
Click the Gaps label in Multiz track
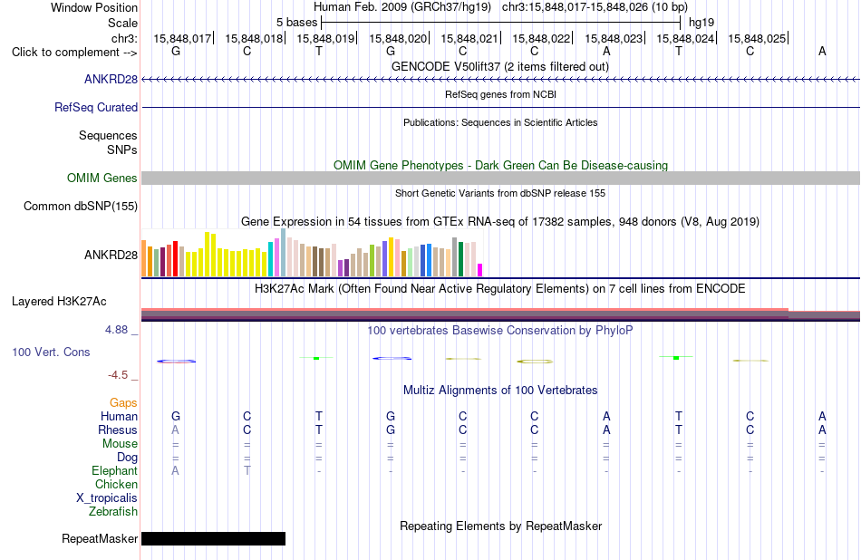tap(123, 403)
